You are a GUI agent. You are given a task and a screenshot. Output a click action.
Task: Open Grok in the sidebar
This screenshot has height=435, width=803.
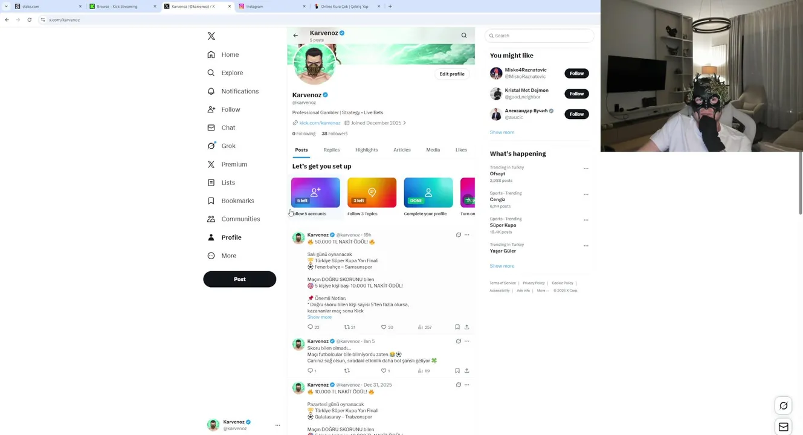click(221, 146)
